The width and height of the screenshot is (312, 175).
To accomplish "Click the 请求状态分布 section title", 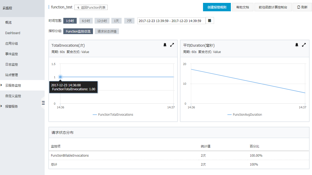I will 63,133.
